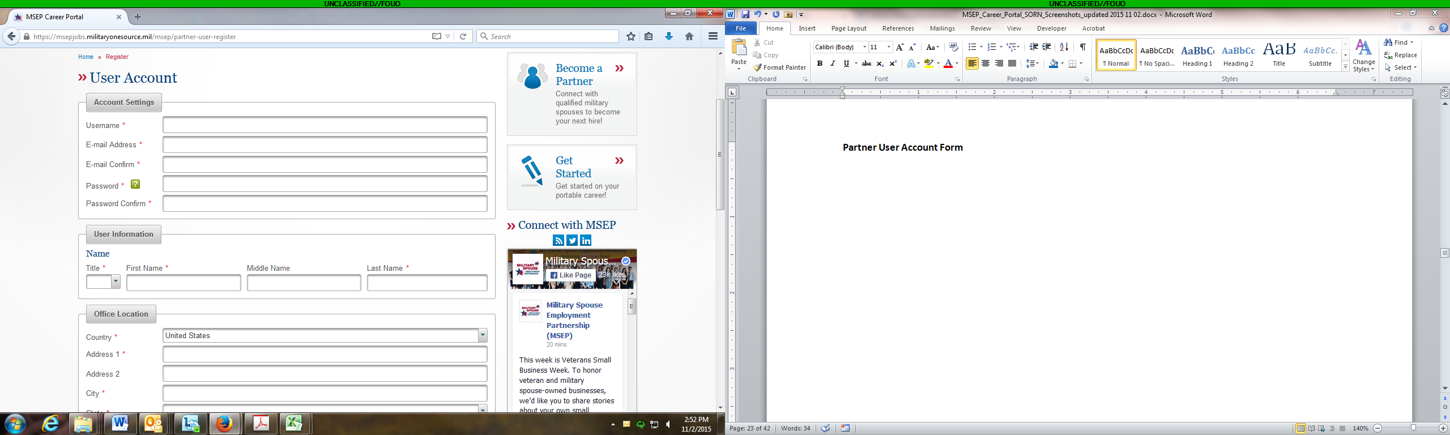The image size is (1450, 435).
Task: Click the Shrink Font icon in Word
Action: pos(912,47)
